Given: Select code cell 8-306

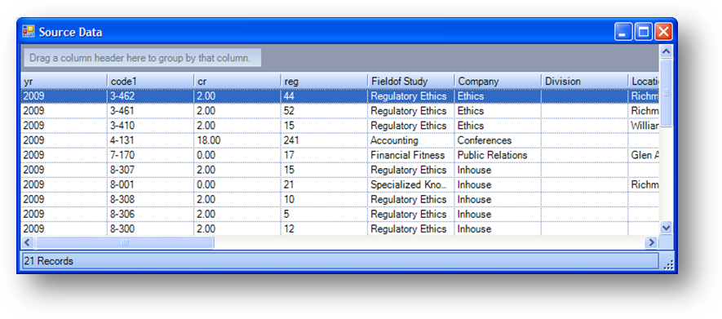Looking at the screenshot, I should [151, 214].
